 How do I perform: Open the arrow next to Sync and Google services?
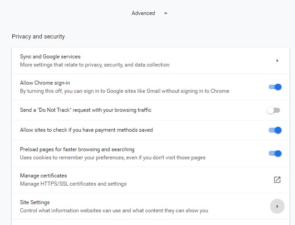coord(277,61)
